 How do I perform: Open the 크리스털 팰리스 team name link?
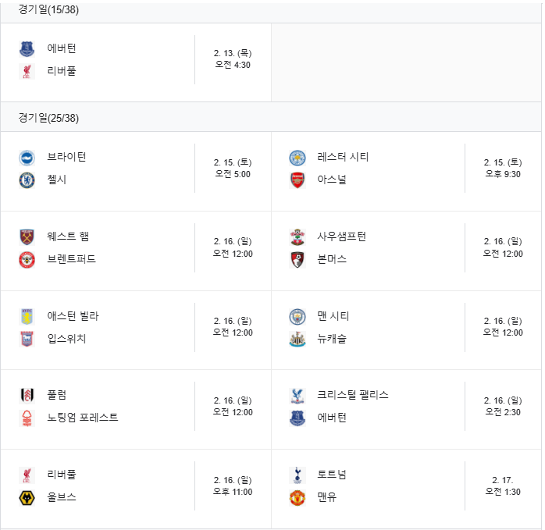[x=352, y=395]
